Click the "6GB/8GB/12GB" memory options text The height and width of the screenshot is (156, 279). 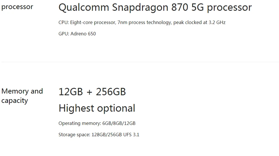[x=119, y=123]
